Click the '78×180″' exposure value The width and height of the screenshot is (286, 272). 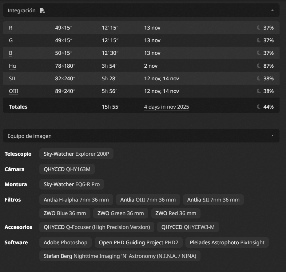tap(65, 66)
